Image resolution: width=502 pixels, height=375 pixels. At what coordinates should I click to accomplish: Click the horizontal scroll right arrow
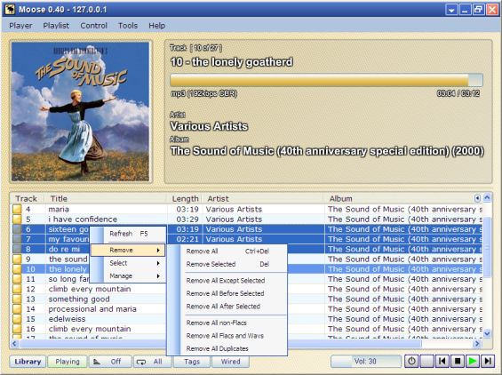[x=477, y=344]
